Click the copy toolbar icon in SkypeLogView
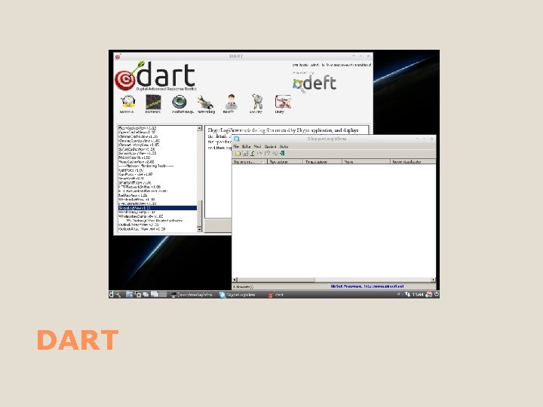Screen dimensions: 543x407 (259, 153)
